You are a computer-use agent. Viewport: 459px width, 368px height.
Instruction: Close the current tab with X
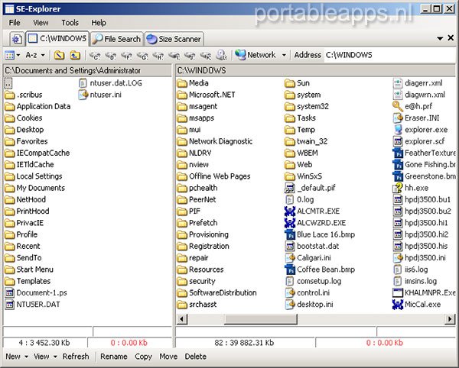451,37
